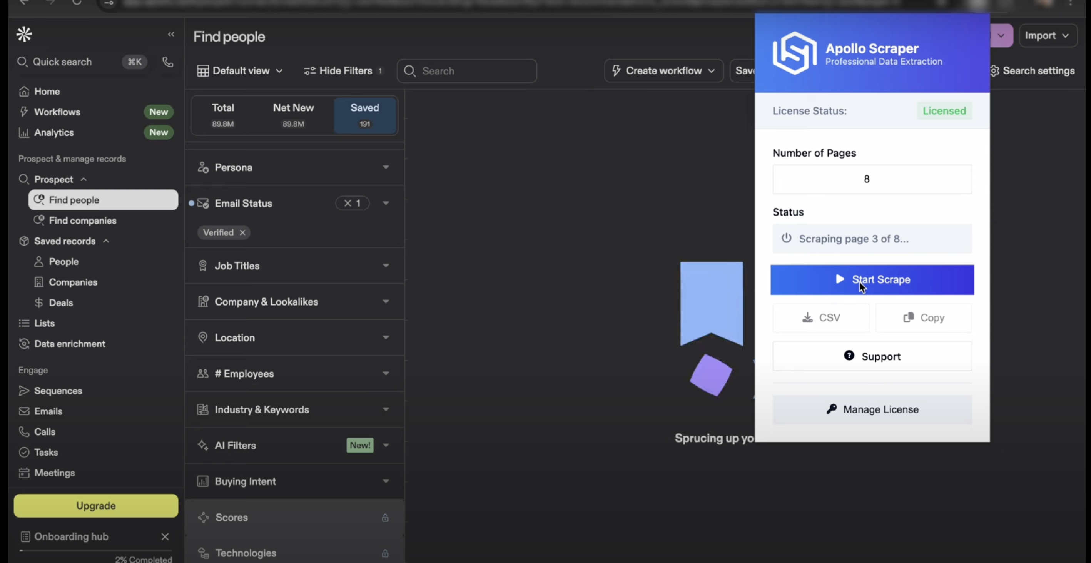
Task: Download scraped data as CSV
Action: (821, 318)
